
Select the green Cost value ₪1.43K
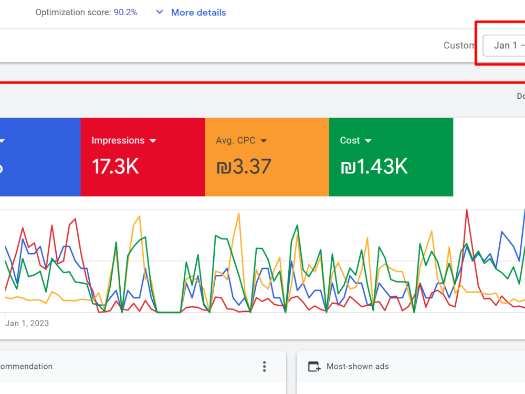point(374,167)
